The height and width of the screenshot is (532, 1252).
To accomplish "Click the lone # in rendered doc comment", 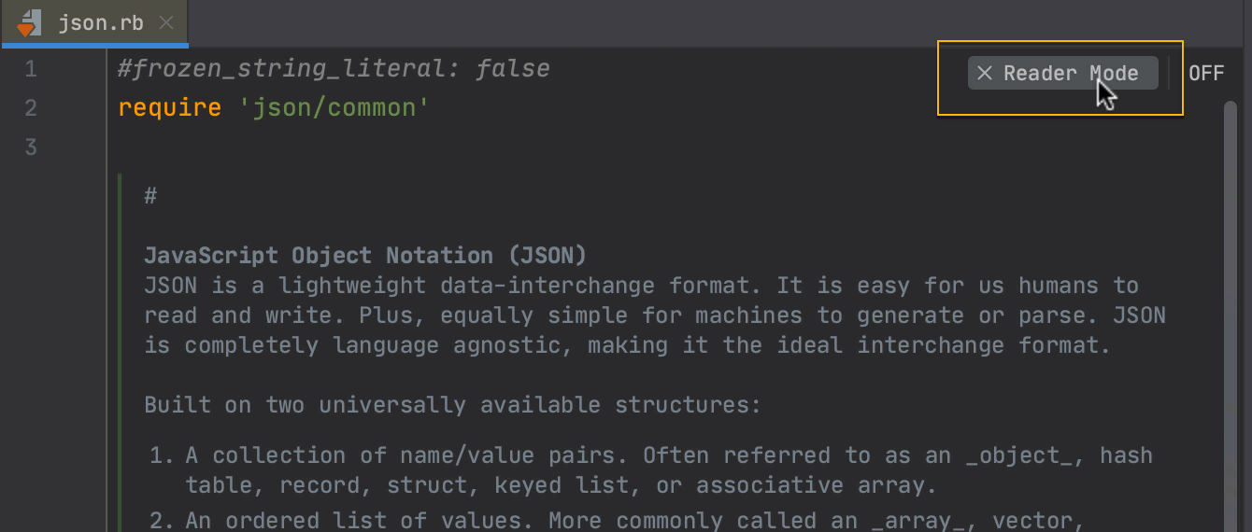I will point(150,196).
